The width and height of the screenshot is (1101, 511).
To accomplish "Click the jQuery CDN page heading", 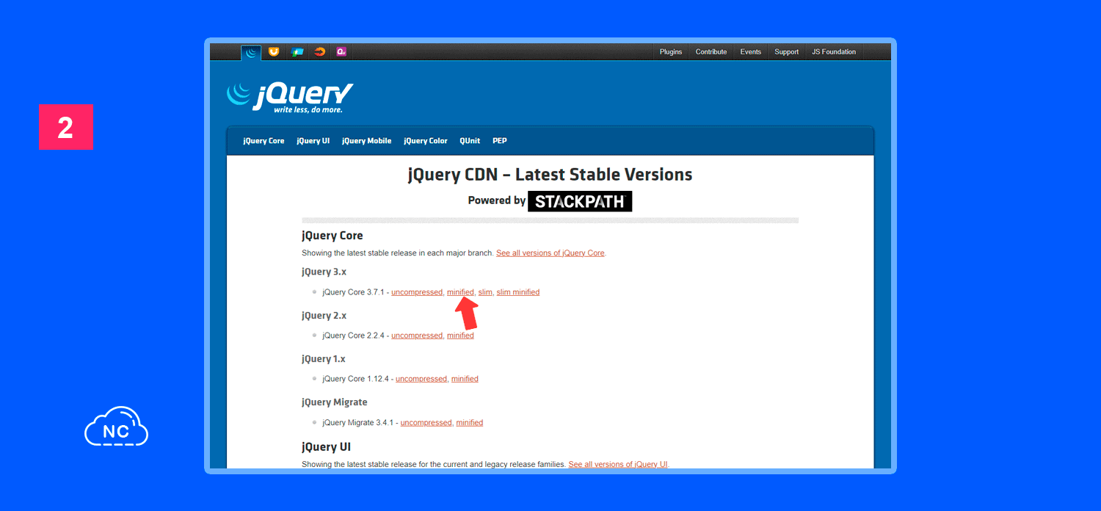I will pos(550,175).
